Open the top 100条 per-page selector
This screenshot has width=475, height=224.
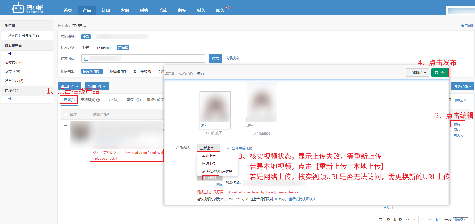[x=460, y=100]
